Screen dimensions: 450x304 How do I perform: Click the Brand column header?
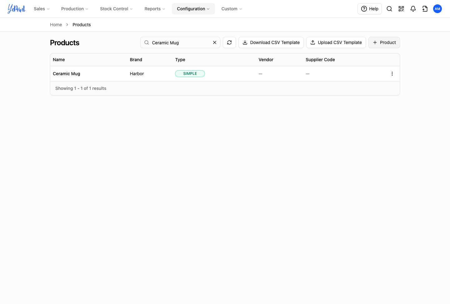pyautogui.click(x=136, y=60)
